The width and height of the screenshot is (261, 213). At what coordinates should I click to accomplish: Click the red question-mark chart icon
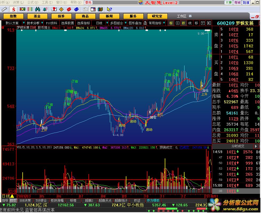(54, 9)
